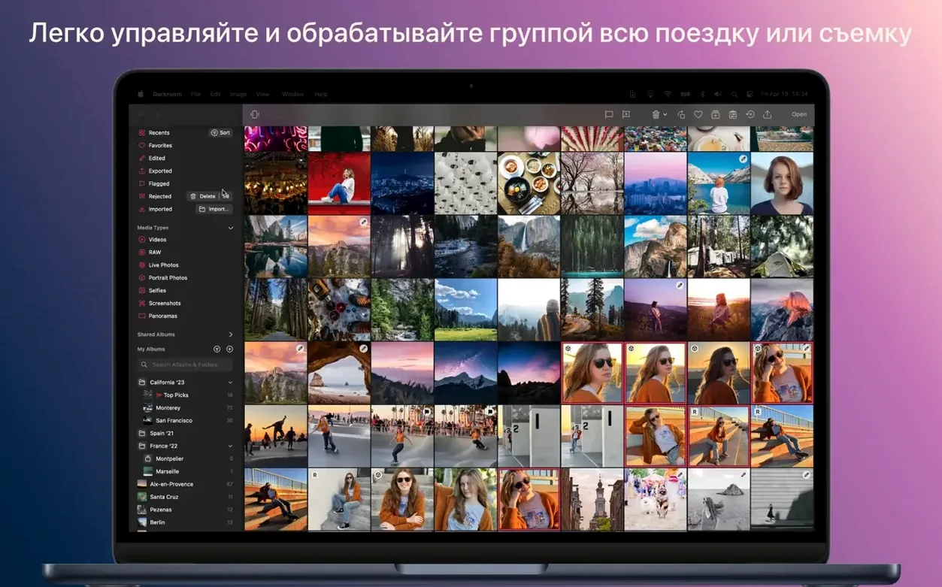Open the Edit menu
Image resolution: width=942 pixels, height=587 pixels.
pos(216,94)
